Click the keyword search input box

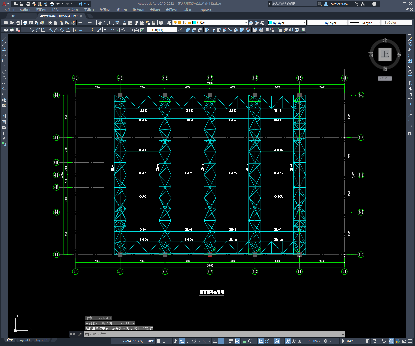[x=294, y=4]
